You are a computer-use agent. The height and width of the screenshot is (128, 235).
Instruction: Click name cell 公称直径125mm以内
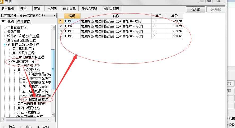116,26
